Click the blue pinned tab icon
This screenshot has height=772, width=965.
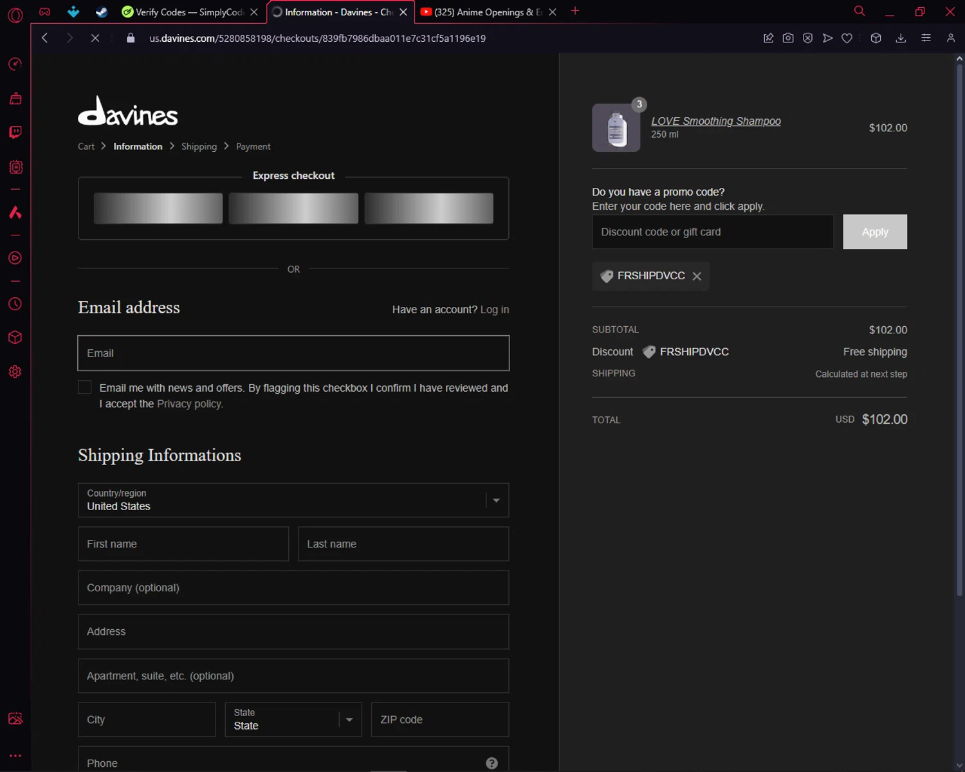(73, 12)
